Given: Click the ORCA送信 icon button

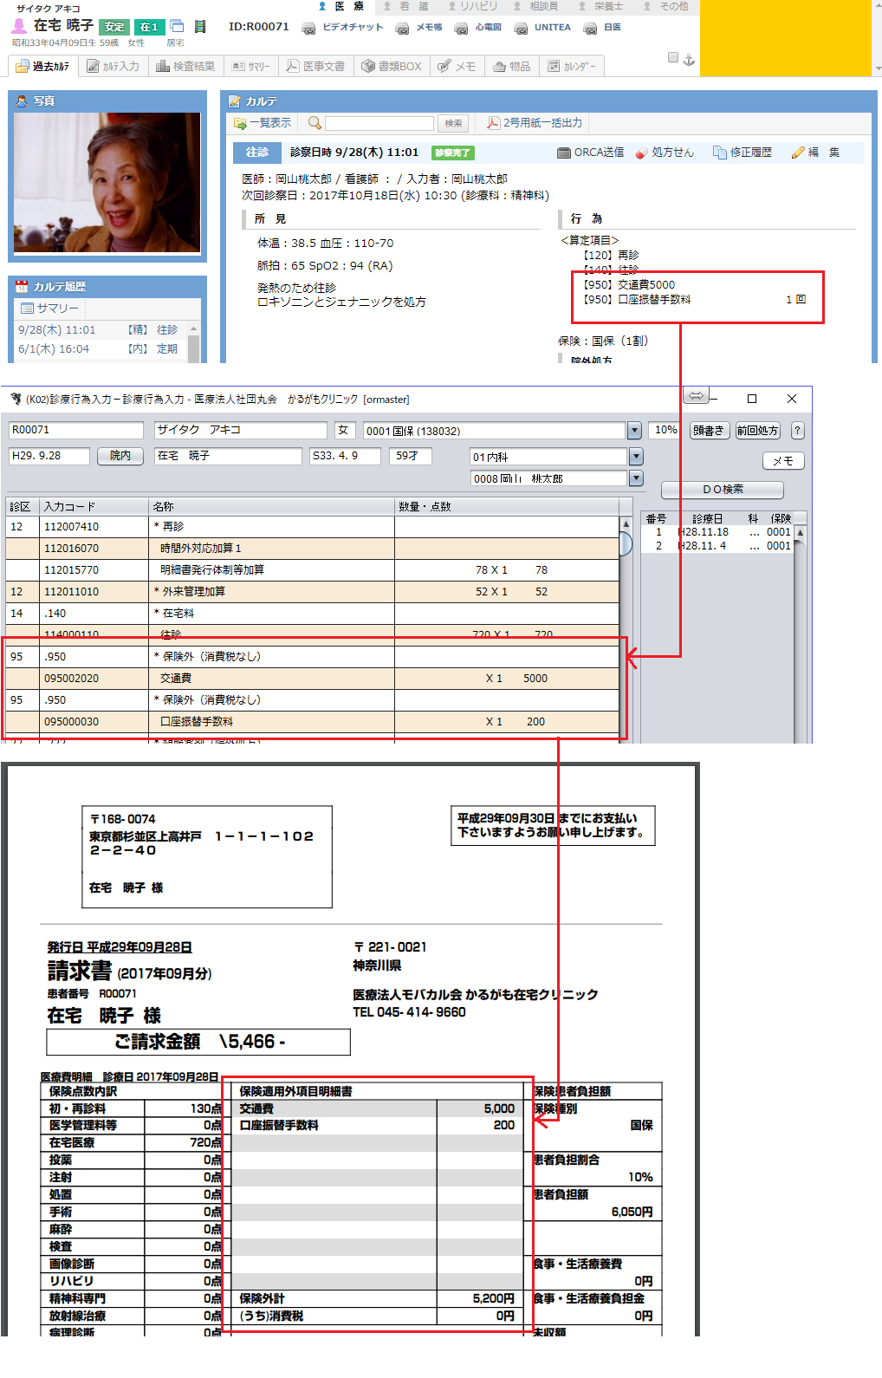Looking at the screenshot, I should click(564, 153).
